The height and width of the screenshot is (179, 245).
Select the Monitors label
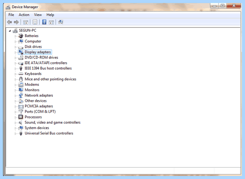[x=32, y=90]
